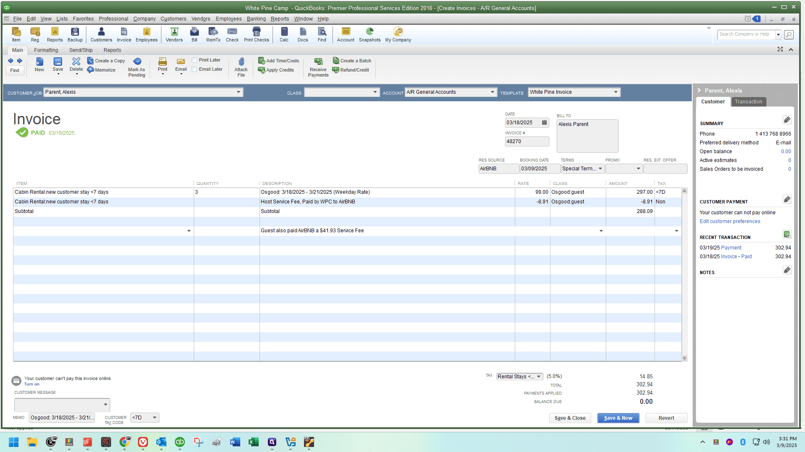This screenshot has width=805, height=452.
Task: Create a New invoice icon
Action: (39, 65)
